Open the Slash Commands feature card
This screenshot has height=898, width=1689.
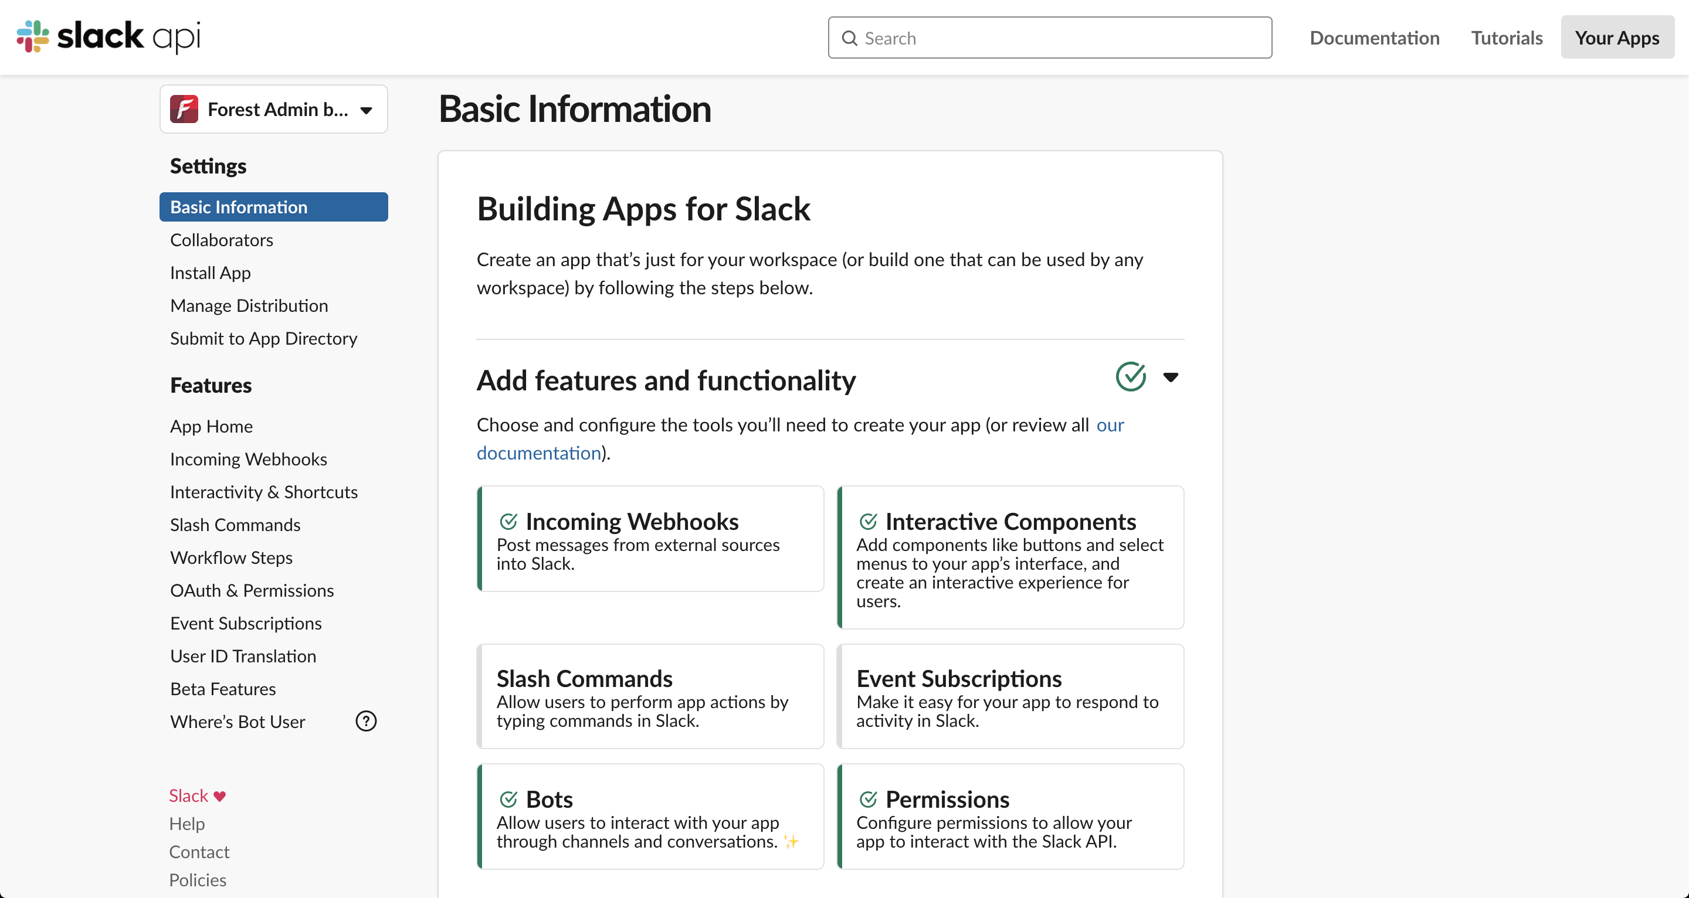coord(650,696)
